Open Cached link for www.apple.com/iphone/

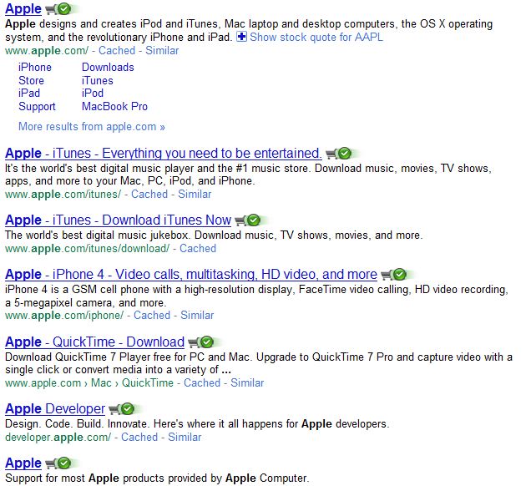pyautogui.click(x=152, y=316)
